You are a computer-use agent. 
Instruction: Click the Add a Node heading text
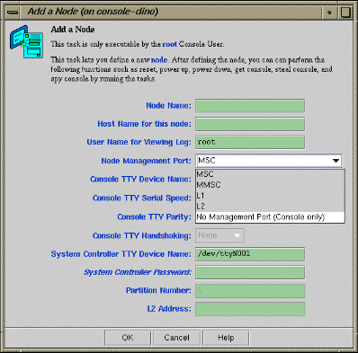[x=73, y=30]
